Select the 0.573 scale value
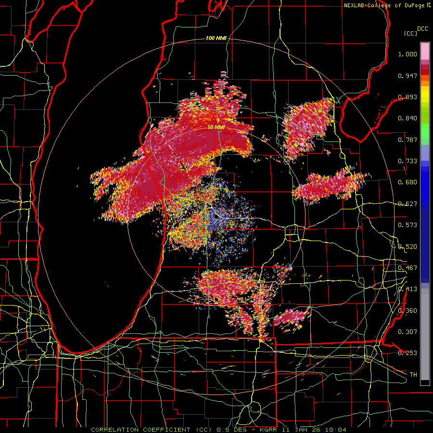433x433 pixels. click(x=408, y=225)
